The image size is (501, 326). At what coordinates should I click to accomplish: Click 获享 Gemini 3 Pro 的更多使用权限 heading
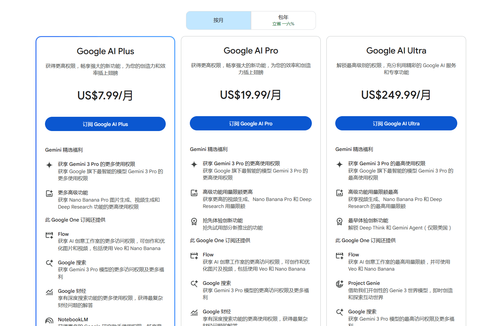97,164
